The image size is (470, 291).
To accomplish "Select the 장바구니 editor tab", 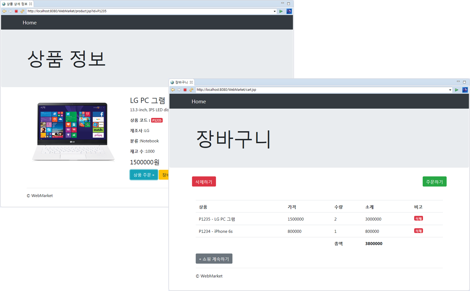I will click(x=181, y=82).
